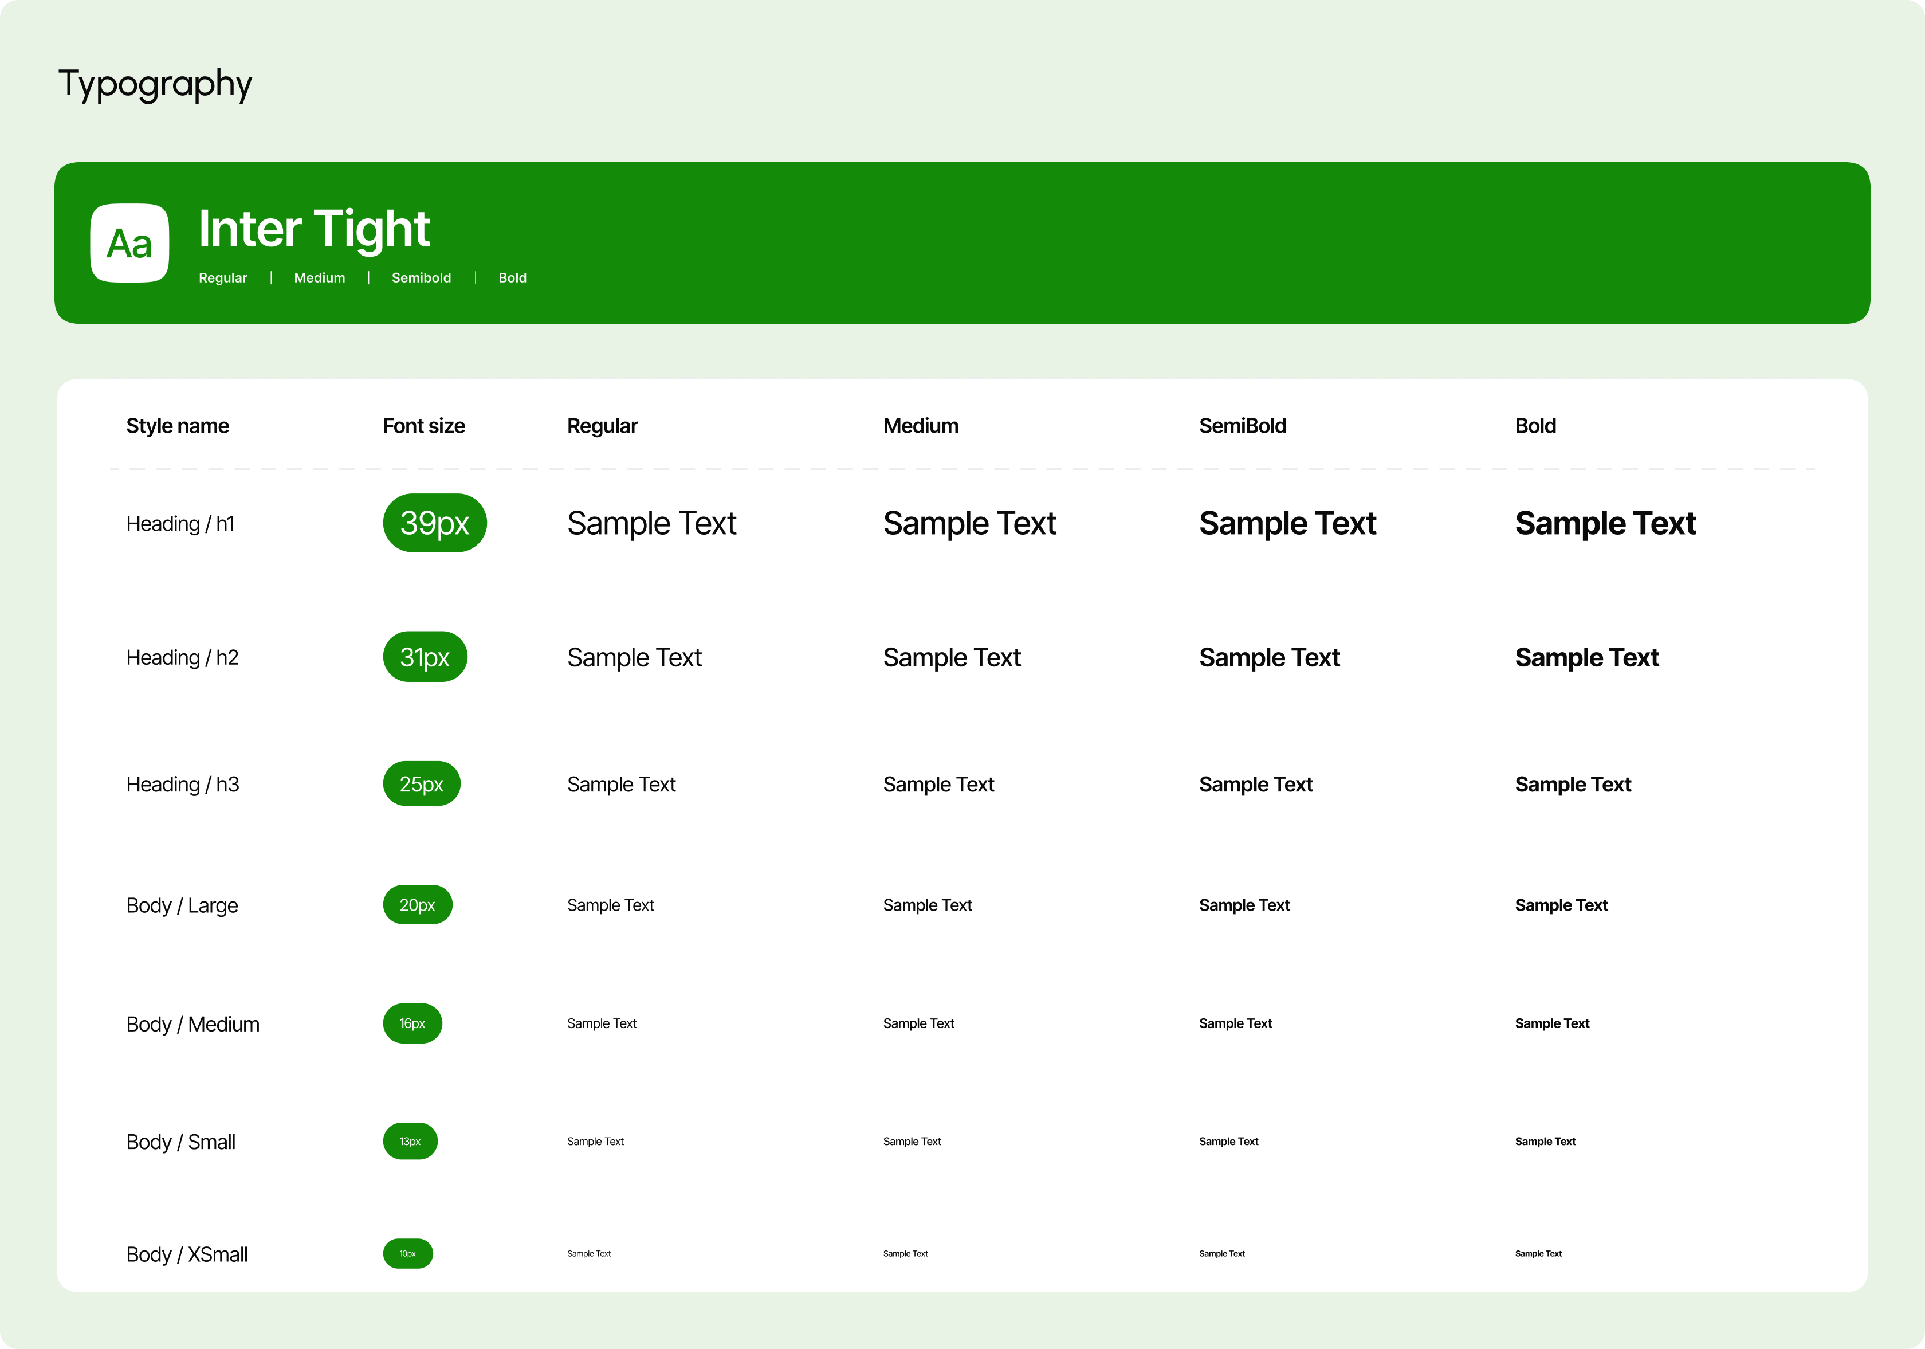Click the Typography page heading
The height and width of the screenshot is (1349, 1925).
click(x=155, y=84)
